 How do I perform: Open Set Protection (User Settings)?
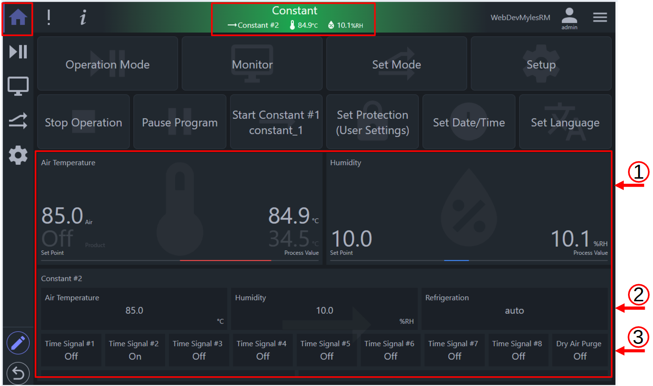pyautogui.click(x=373, y=122)
